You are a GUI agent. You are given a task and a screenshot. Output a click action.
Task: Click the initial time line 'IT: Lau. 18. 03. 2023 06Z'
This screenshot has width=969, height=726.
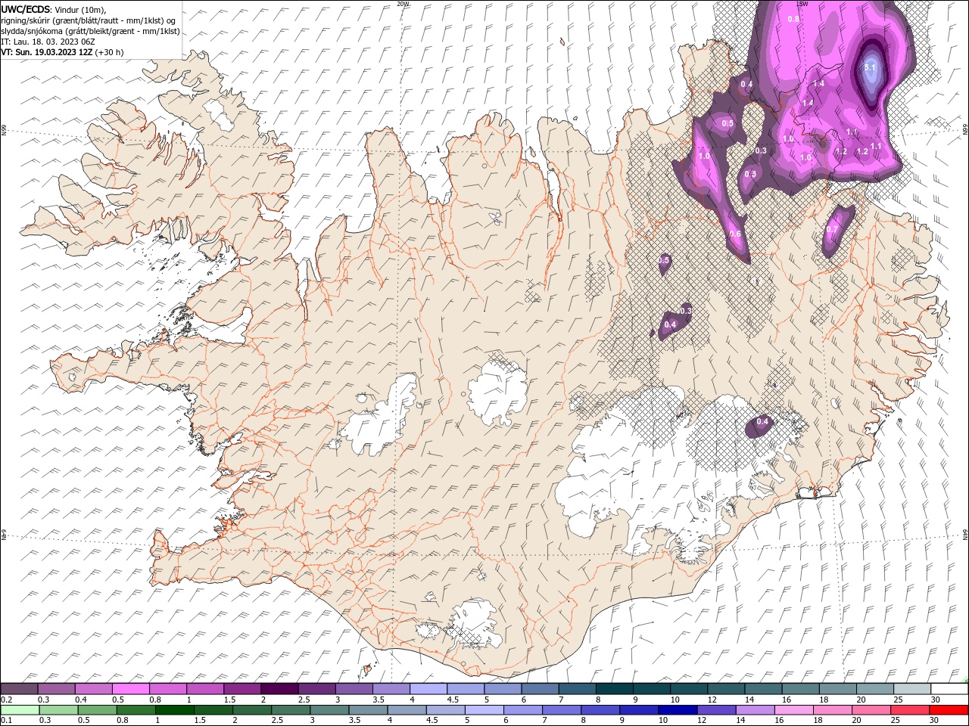tap(48, 42)
